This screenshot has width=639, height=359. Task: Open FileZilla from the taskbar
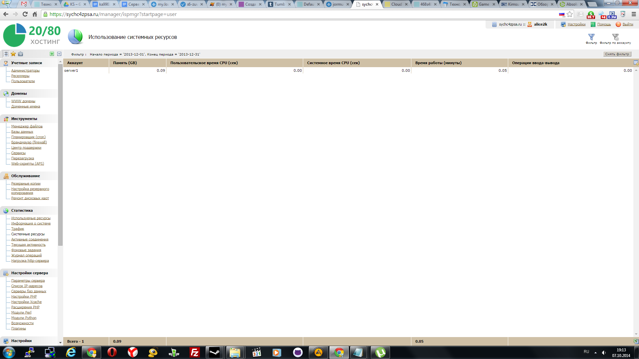click(194, 352)
